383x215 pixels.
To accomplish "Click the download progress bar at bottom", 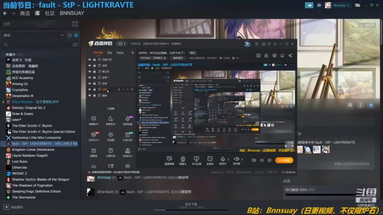I will 191,210.
